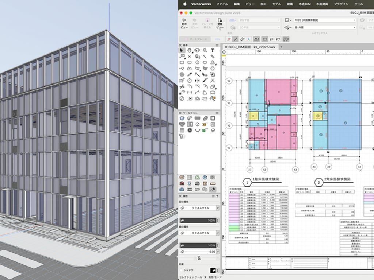Select the Line tool
This screenshot has height=280, width=374.
tap(205, 57)
